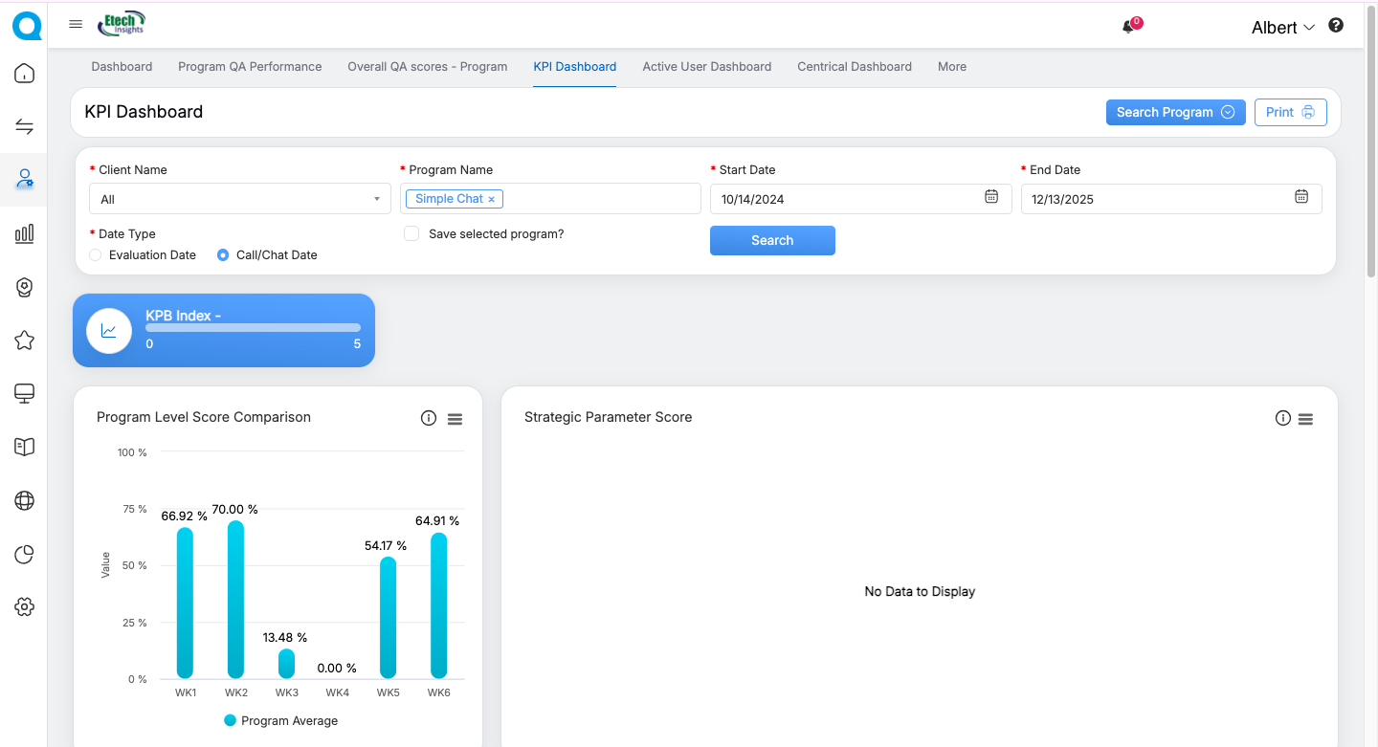Click the Print button
This screenshot has height=747, width=1378.
1290,112
